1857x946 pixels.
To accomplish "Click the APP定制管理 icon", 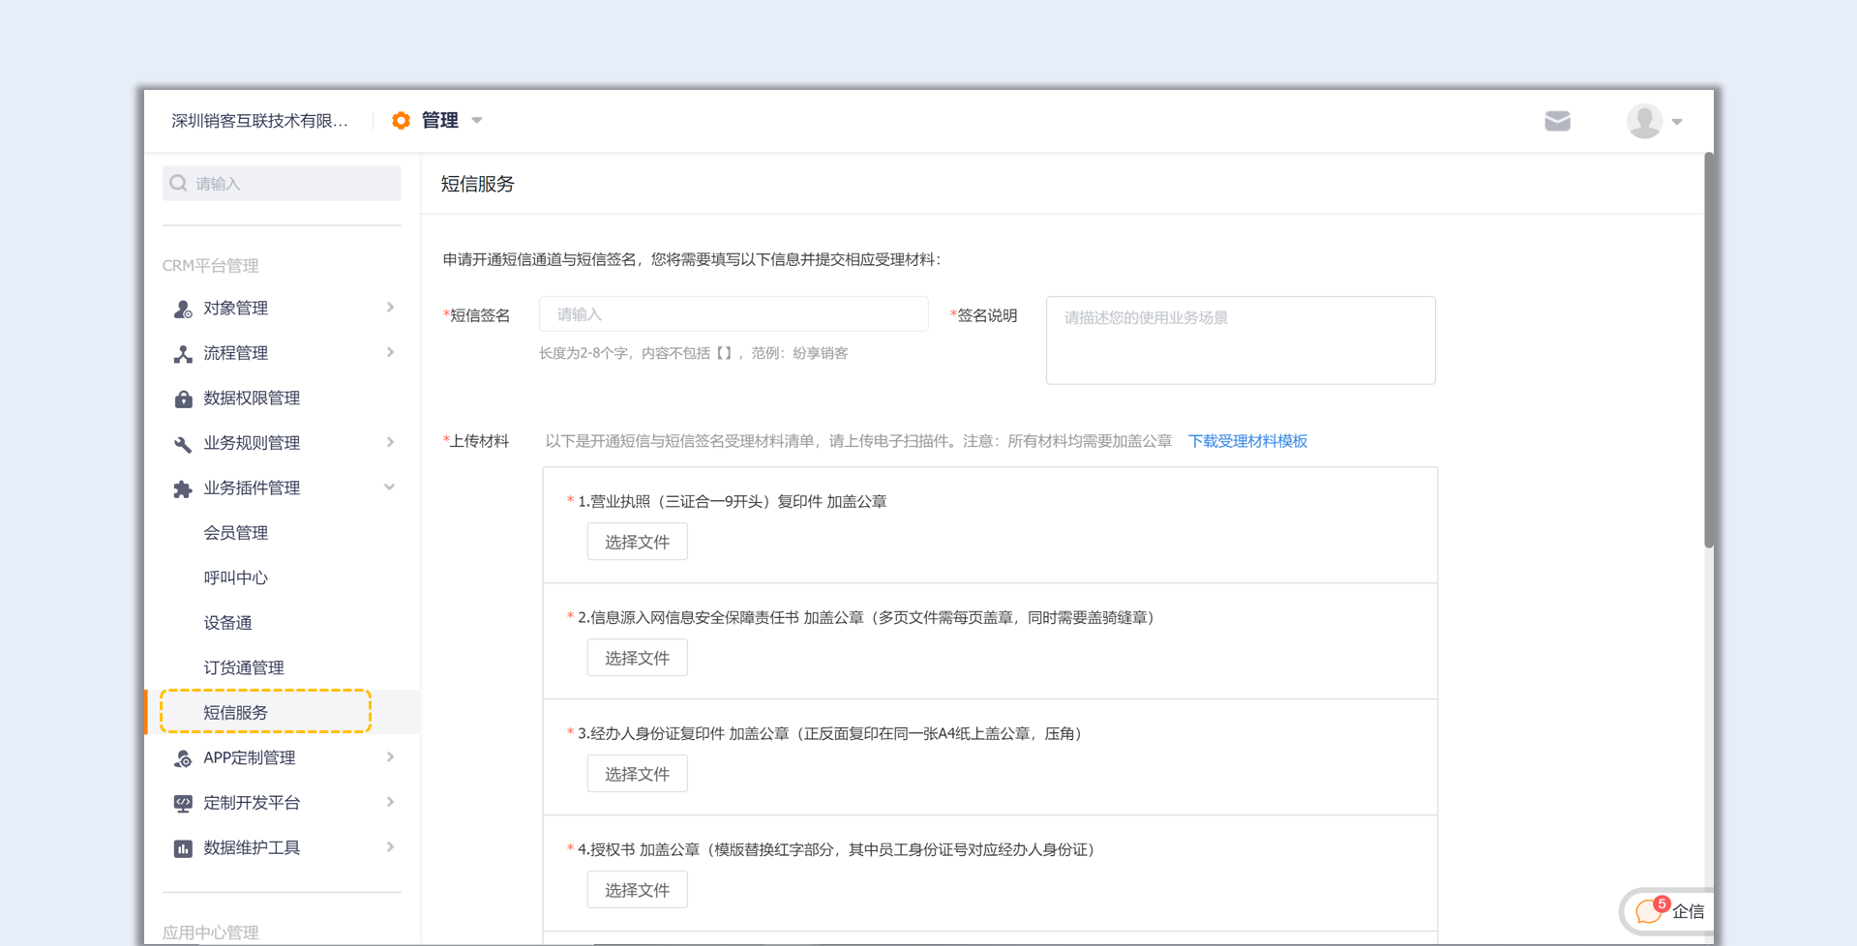I will [183, 758].
